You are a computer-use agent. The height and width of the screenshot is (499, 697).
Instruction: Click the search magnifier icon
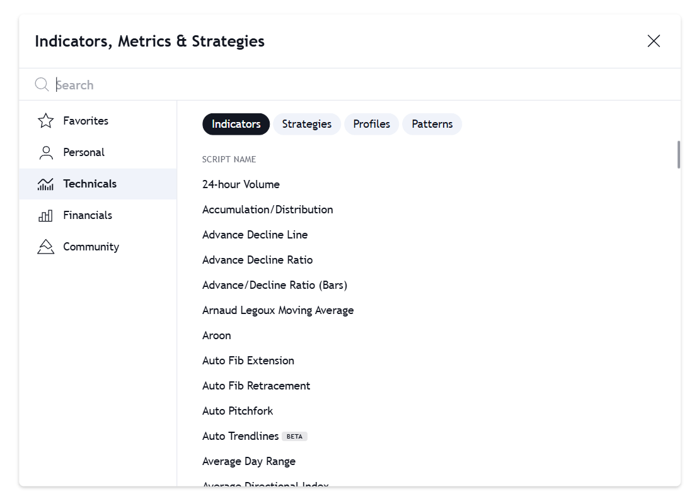42,84
